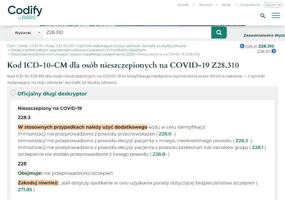Go to next code with right arrow icon
Image resolution: width=285 pixels, height=200 pixels.
point(273,51)
